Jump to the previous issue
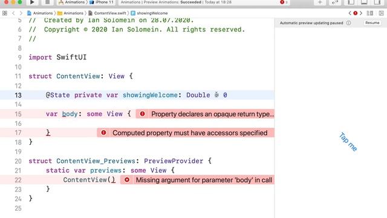Image resolution: width=387 pixels, height=218 pixels. [x=350, y=13]
